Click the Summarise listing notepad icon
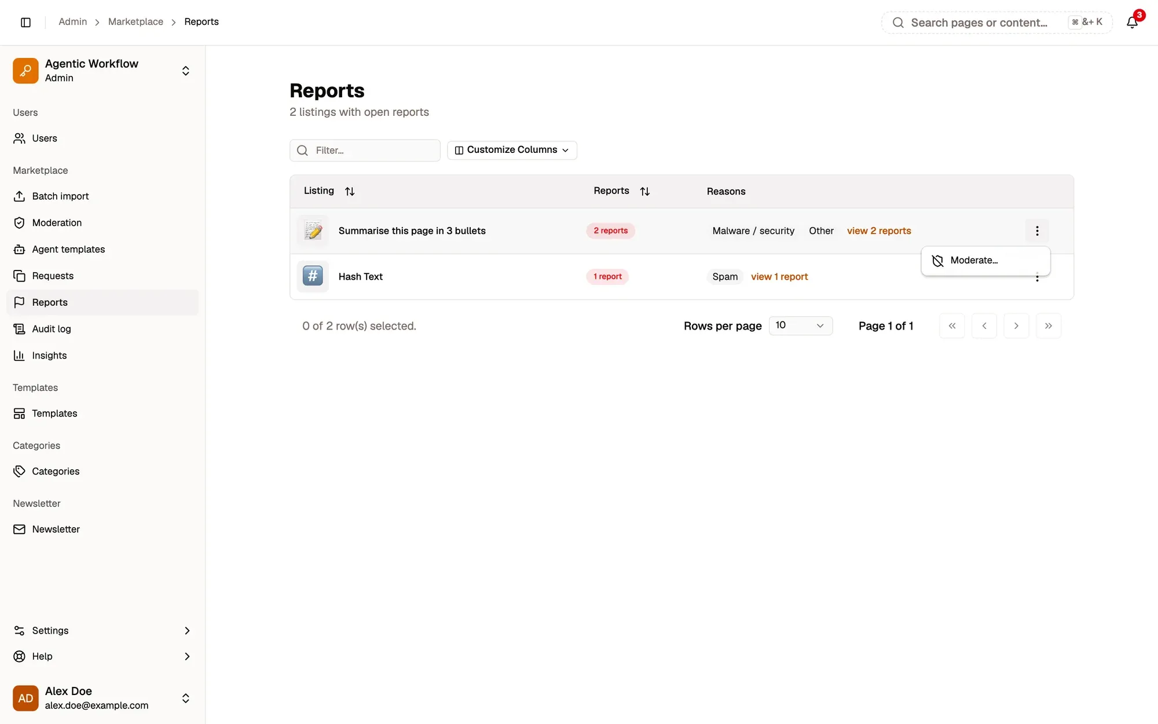Image resolution: width=1158 pixels, height=724 pixels. [x=313, y=231]
